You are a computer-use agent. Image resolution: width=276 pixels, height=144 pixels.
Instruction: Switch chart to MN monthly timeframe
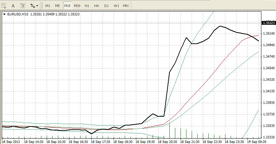point(126,6)
